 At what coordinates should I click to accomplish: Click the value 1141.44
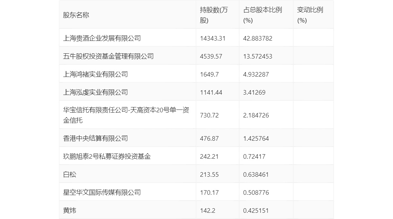[211, 93]
